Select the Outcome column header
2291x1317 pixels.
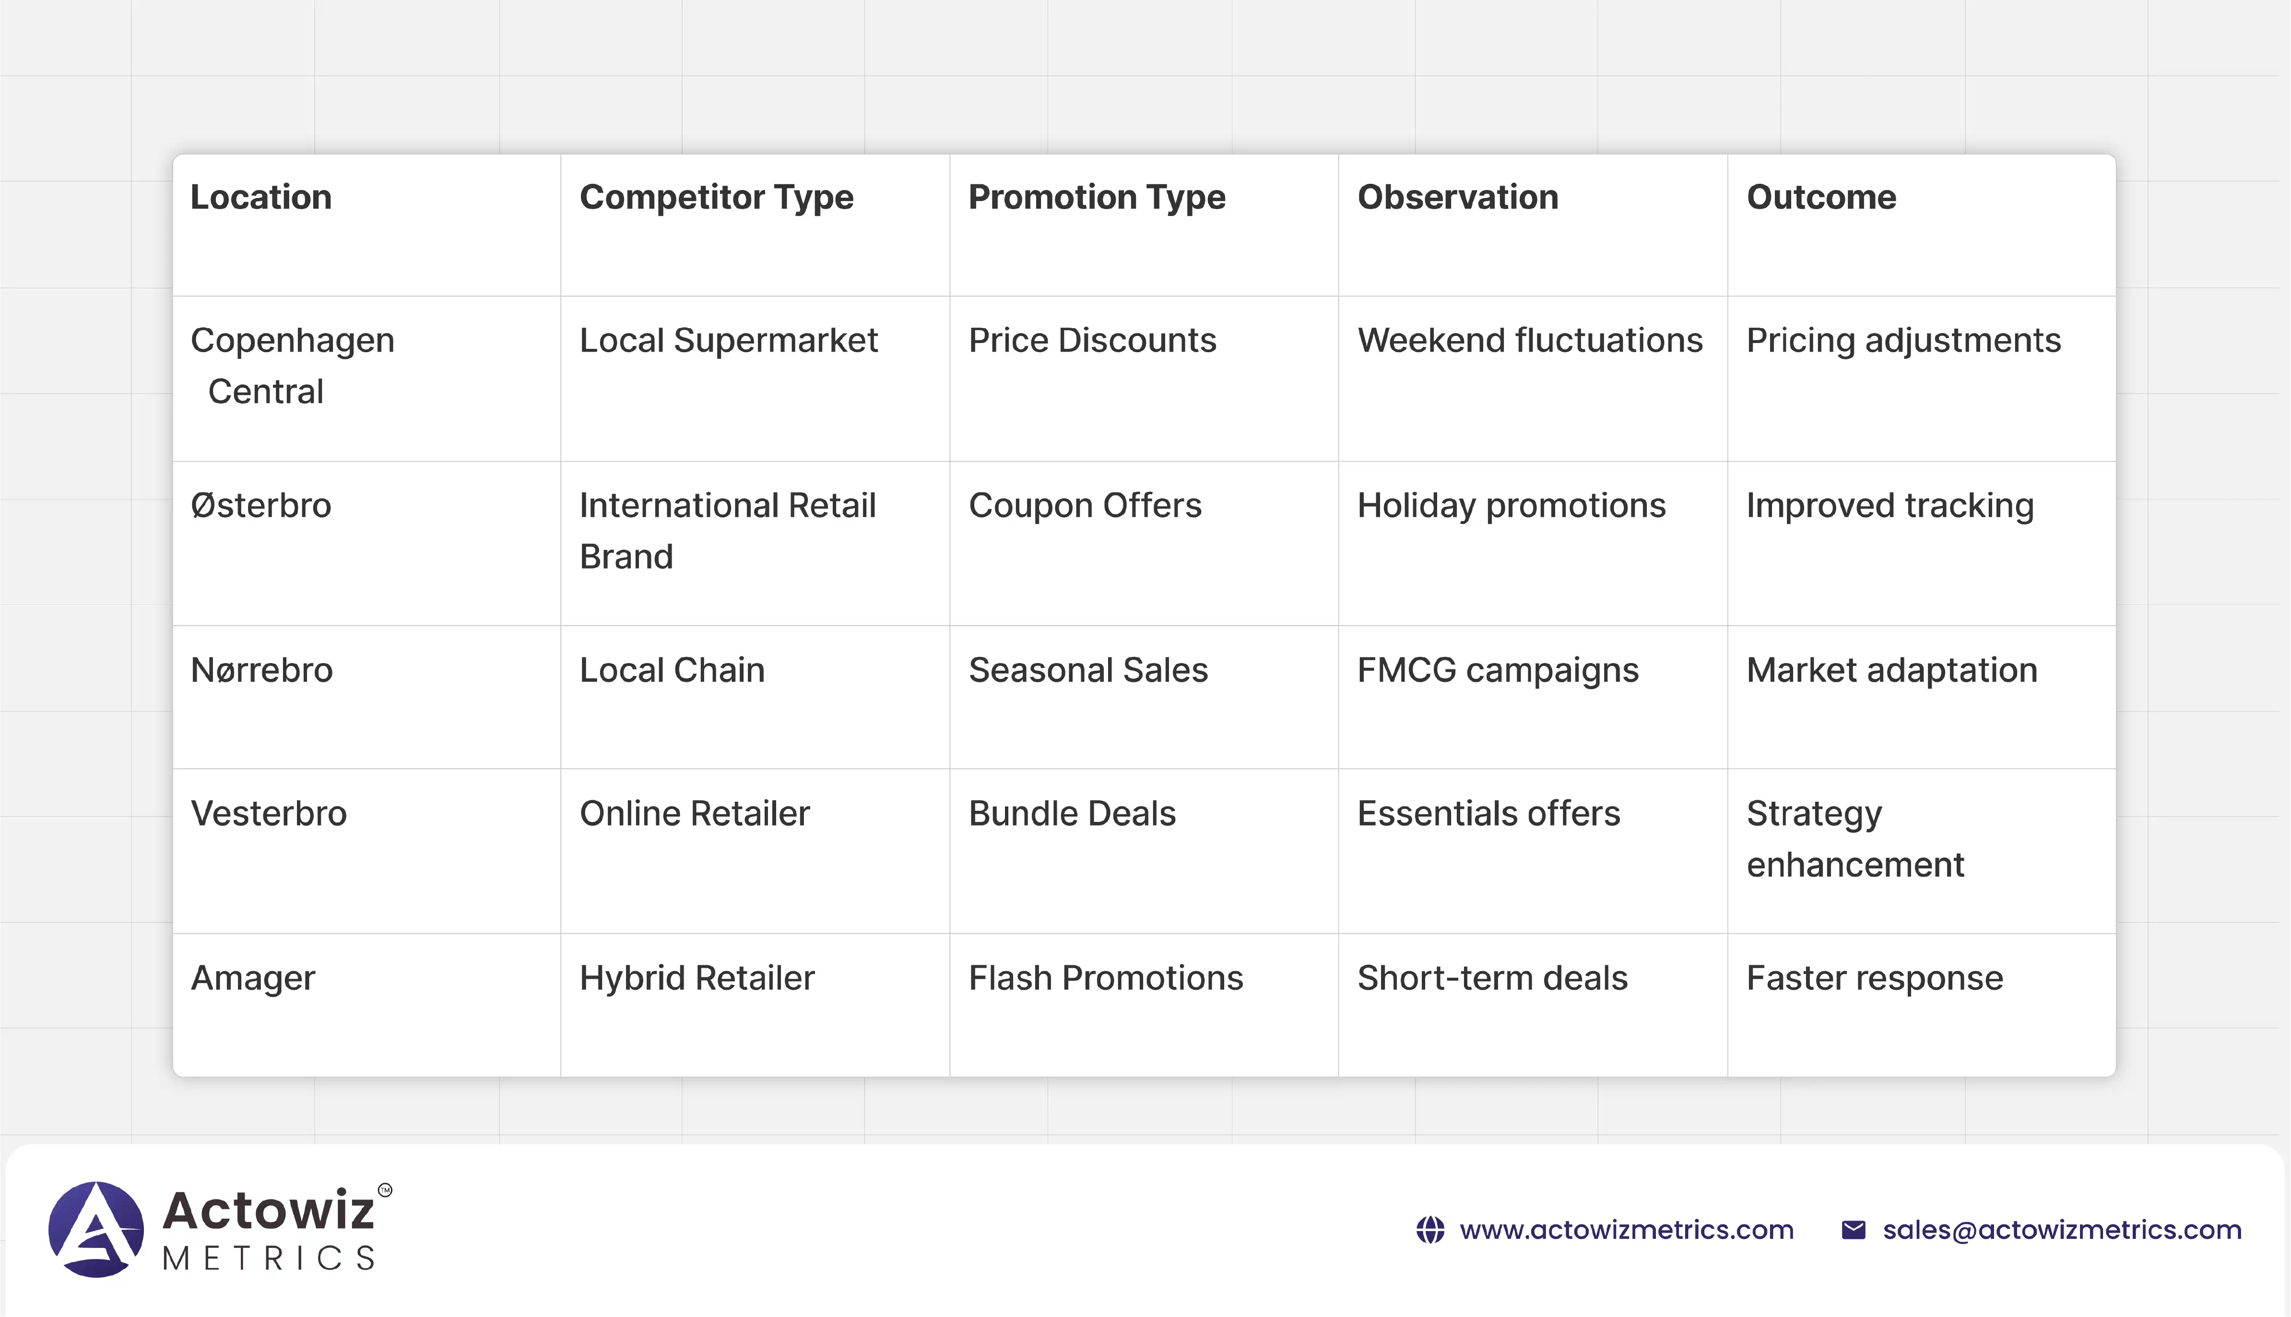[1821, 197]
